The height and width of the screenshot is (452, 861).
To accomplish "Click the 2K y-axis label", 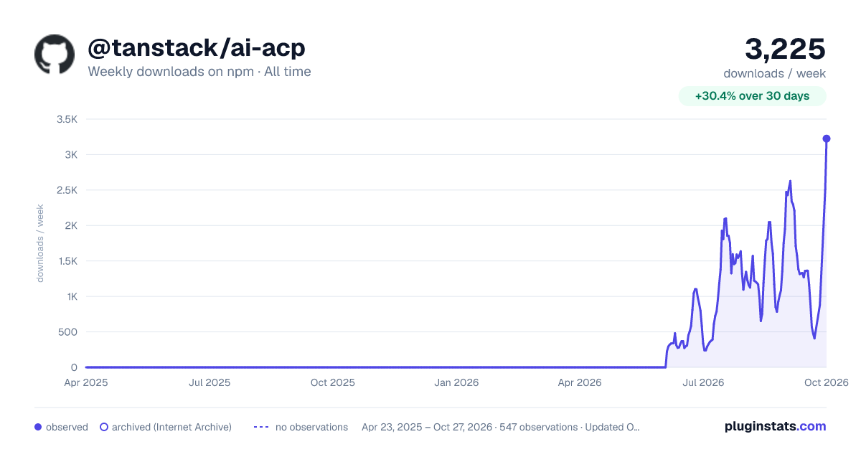I will (70, 225).
